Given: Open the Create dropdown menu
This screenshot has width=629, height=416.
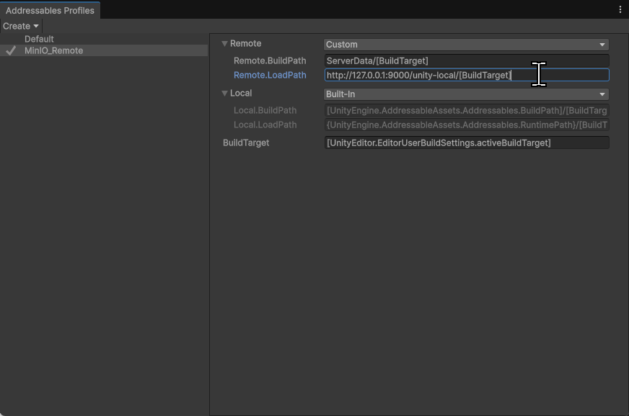Looking at the screenshot, I should point(21,26).
